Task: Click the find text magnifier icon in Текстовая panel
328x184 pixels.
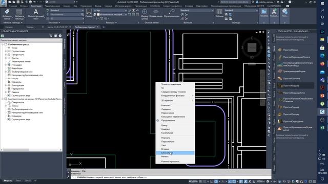Action: pos(82,14)
